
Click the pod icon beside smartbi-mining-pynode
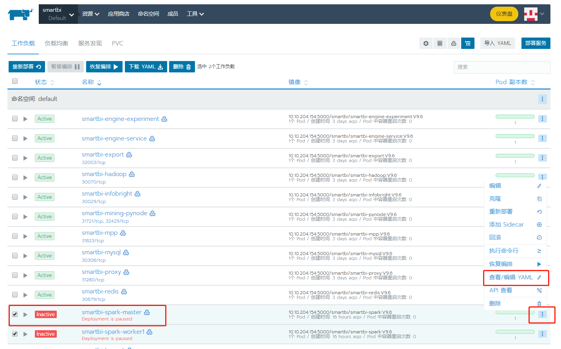coord(153,213)
